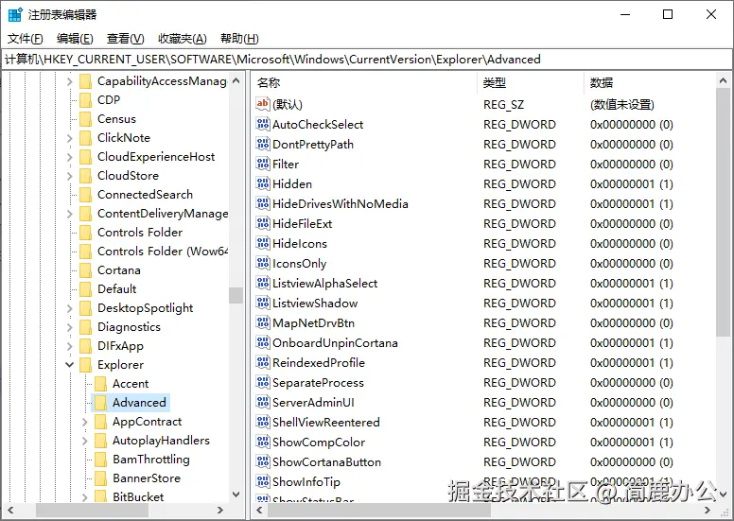Click the (默认) string value icon
Image resolution: width=734 pixels, height=521 pixels.
click(x=263, y=104)
